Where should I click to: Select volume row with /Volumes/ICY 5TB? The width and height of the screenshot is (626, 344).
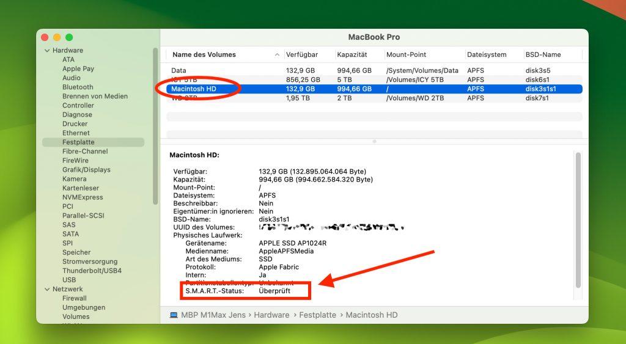pyautogui.click(x=374, y=79)
